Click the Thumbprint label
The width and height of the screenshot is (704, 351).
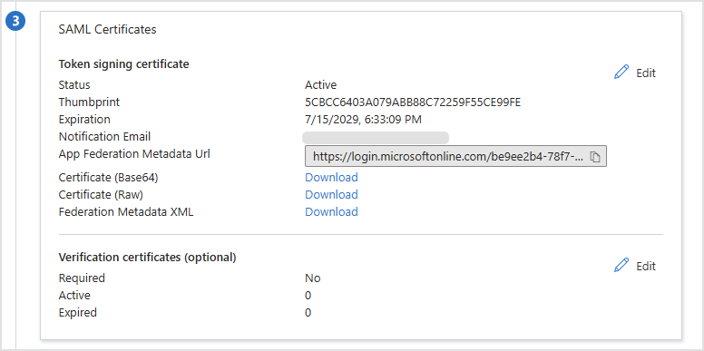pyautogui.click(x=89, y=102)
